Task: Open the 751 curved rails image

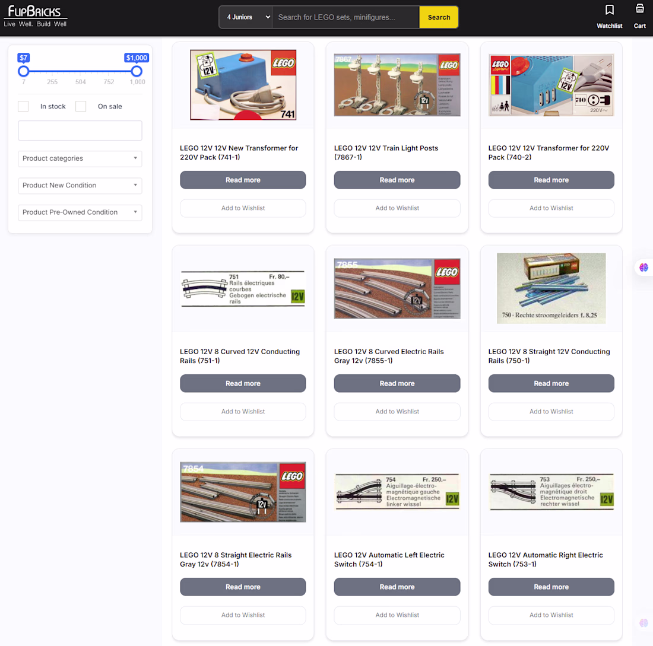Action: 243,288
